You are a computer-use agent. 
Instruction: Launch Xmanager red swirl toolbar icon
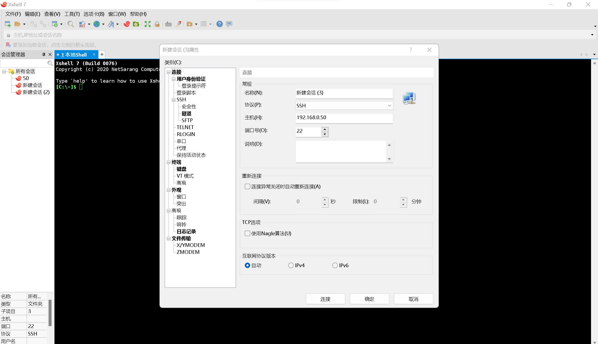point(127,24)
